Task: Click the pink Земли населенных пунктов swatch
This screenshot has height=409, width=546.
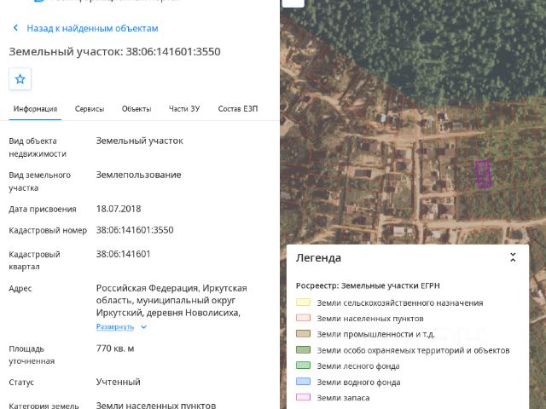Action: click(x=303, y=318)
